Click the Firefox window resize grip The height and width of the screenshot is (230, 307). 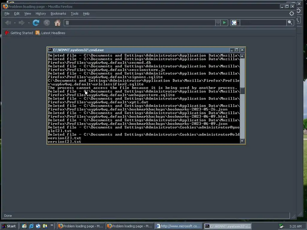(x=294, y=216)
